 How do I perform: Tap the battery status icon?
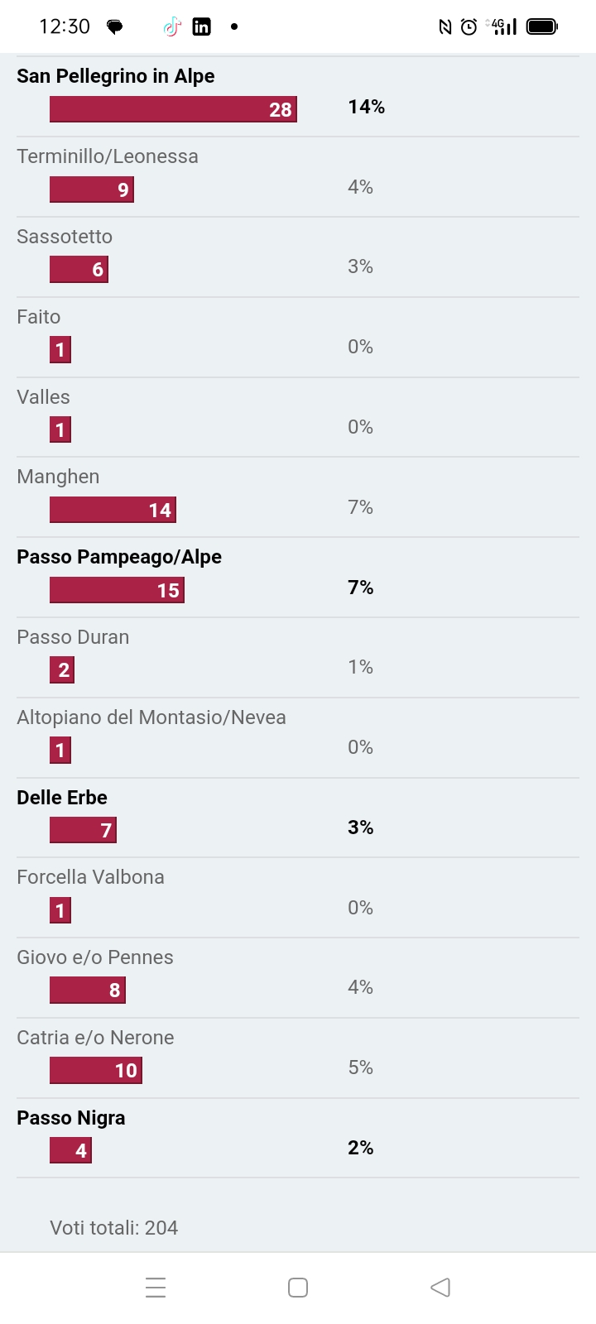pyautogui.click(x=542, y=27)
